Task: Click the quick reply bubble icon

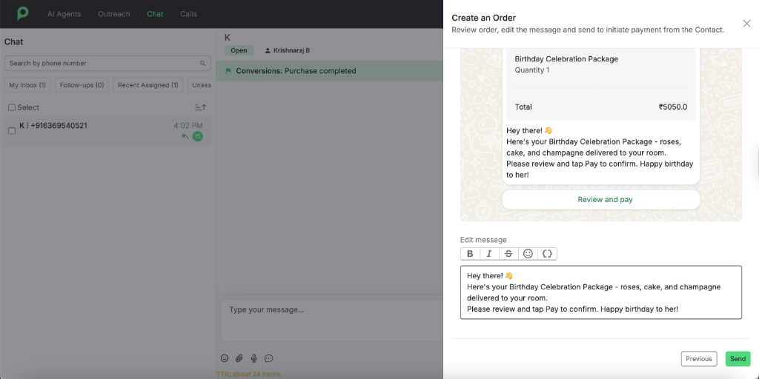Action: pyautogui.click(x=269, y=358)
